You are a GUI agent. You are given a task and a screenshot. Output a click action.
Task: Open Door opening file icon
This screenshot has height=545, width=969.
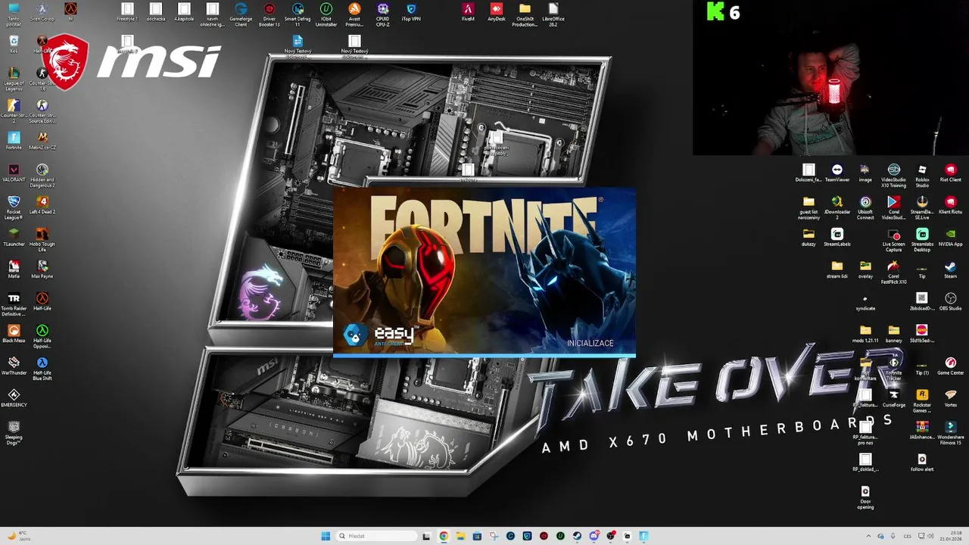865,497
